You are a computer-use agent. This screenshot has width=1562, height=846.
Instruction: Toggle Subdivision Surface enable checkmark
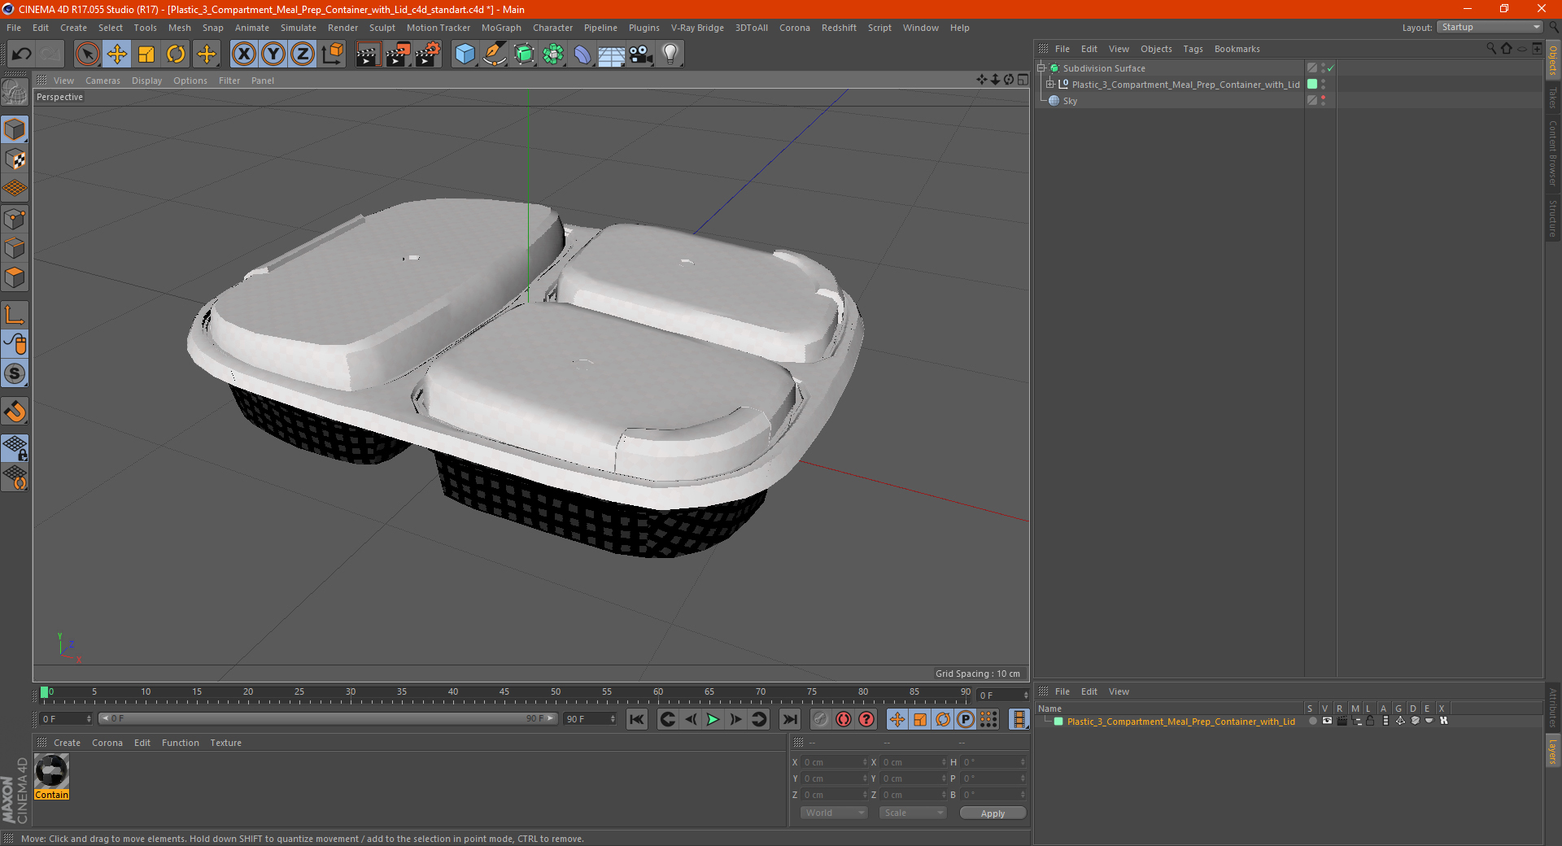[1330, 68]
